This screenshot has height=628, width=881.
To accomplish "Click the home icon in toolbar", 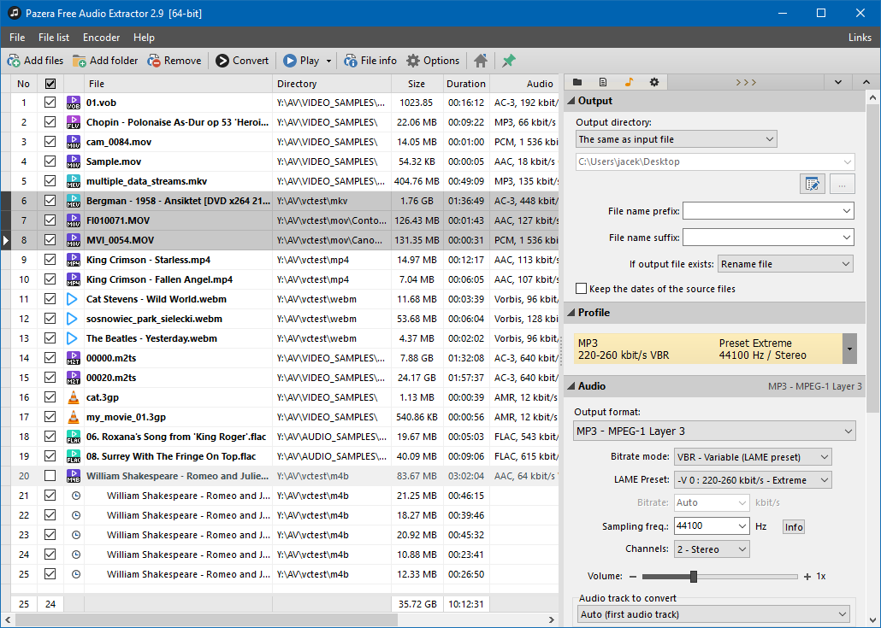I will pos(481,61).
